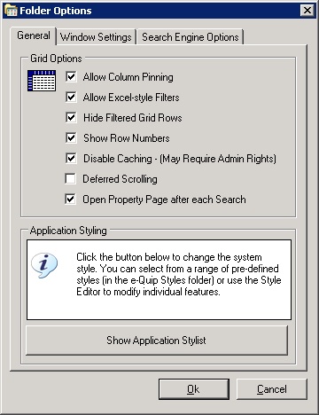Click the folder icon in the title bar

click(11, 11)
